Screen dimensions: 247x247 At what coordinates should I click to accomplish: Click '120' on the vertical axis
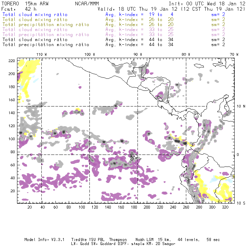pyautogui.click(x=12, y=126)
